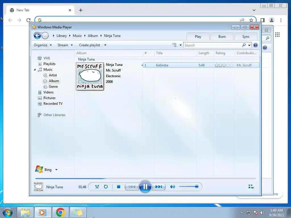
Task: Click the search magnifier in Media Player
Action: [244, 45]
